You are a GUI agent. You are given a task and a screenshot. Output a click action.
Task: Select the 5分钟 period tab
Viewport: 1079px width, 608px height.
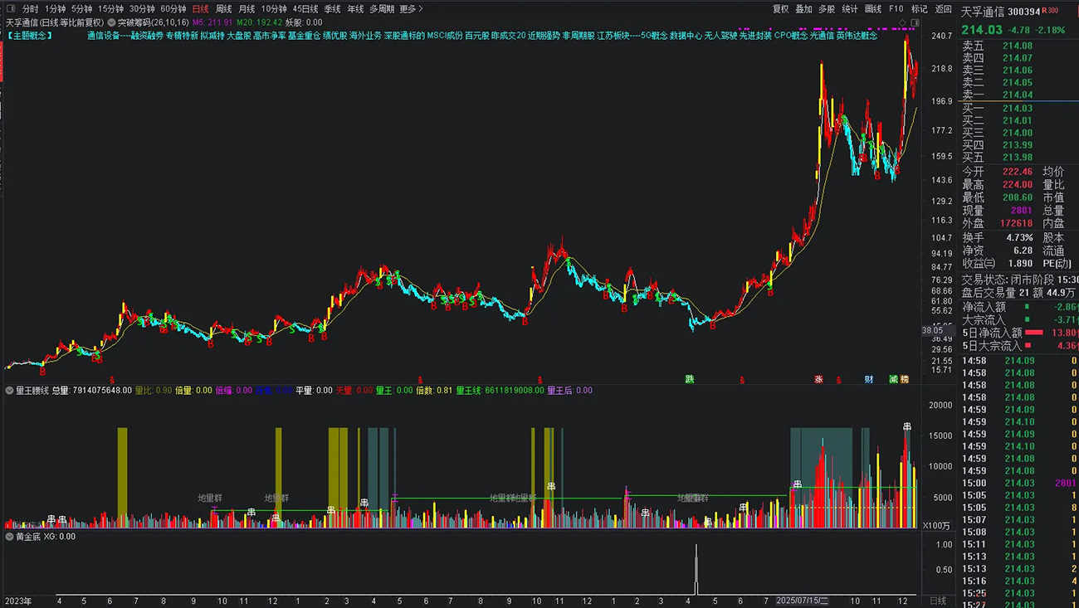coord(81,9)
